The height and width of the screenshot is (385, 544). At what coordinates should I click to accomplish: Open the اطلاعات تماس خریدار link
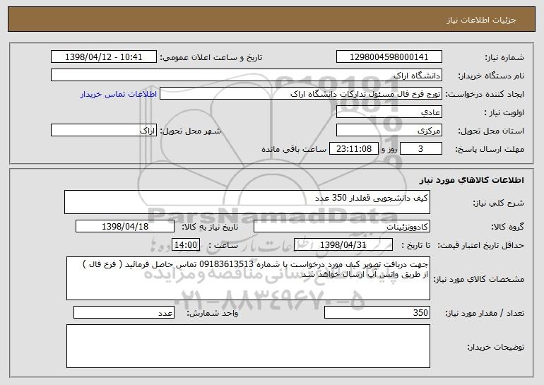(x=119, y=94)
